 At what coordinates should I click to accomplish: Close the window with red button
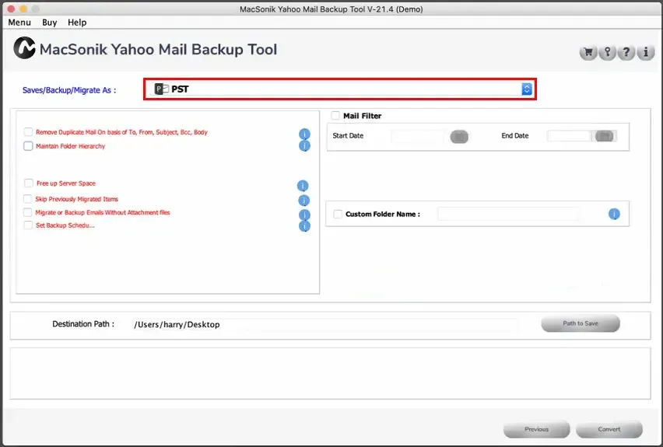tap(11, 9)
